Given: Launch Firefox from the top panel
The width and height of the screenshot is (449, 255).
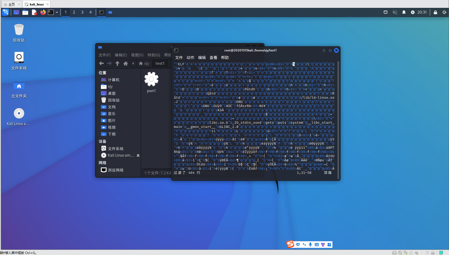Looking at the screenshot, I should (43, 12).
